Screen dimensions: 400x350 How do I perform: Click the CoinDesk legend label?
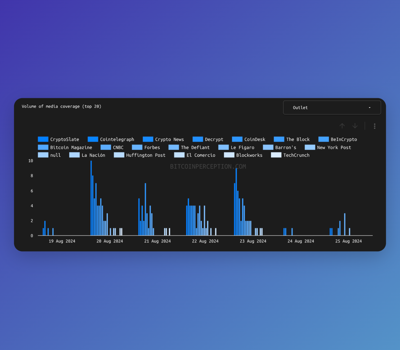coord(255,139)
